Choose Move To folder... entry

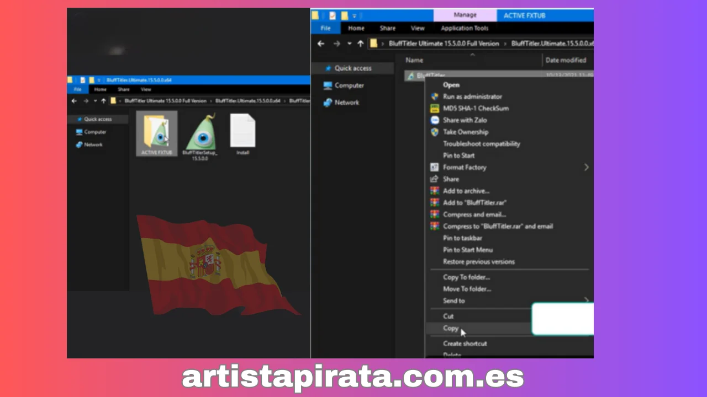[x=467, y=289]
